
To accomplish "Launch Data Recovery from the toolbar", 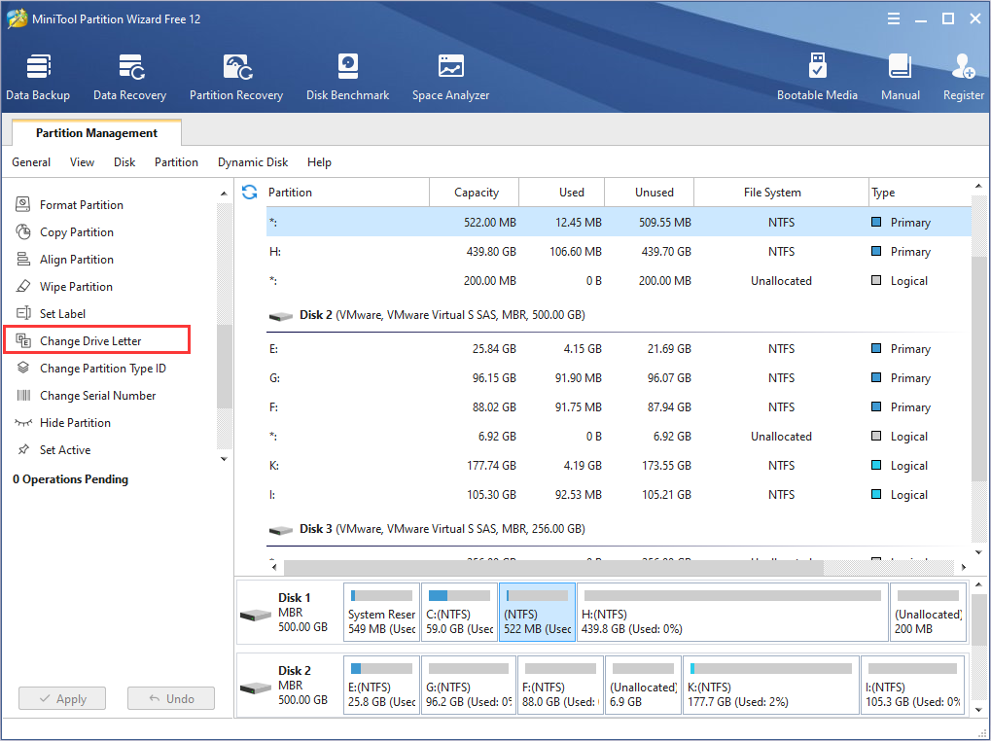I will (x=129, y=78).
